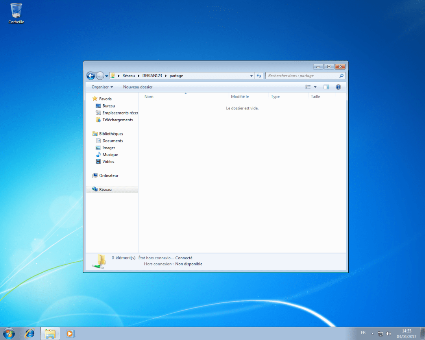Click the share folder icon in the address bar
The image size is (425, 340).
(x=113, y=76)
